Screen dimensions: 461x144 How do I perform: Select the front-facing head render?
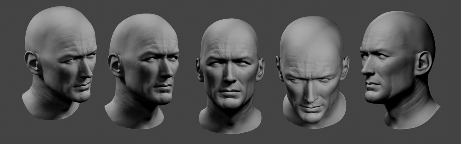click(230, 76)
